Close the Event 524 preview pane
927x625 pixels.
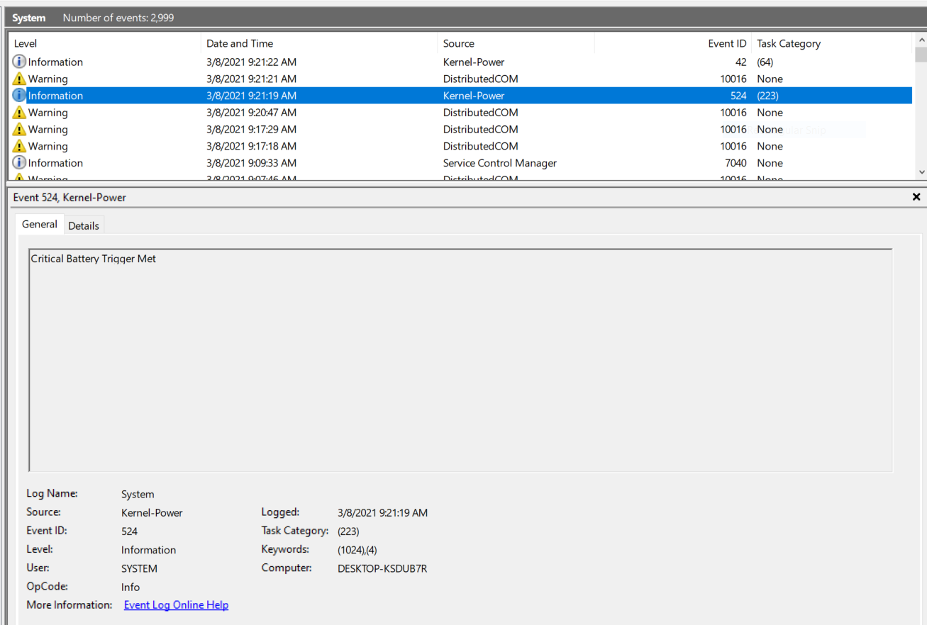(x=916, y=197)
